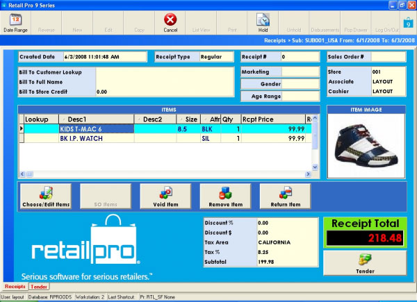Click the Print toolbar item
This screenshot has width=417, height=302.
(x=232, y=23)
